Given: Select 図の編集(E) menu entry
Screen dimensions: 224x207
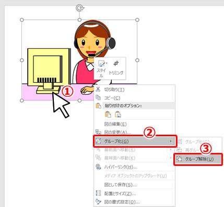Looking at the screenshot, I should pyautogui.click(x=134, y=124).
